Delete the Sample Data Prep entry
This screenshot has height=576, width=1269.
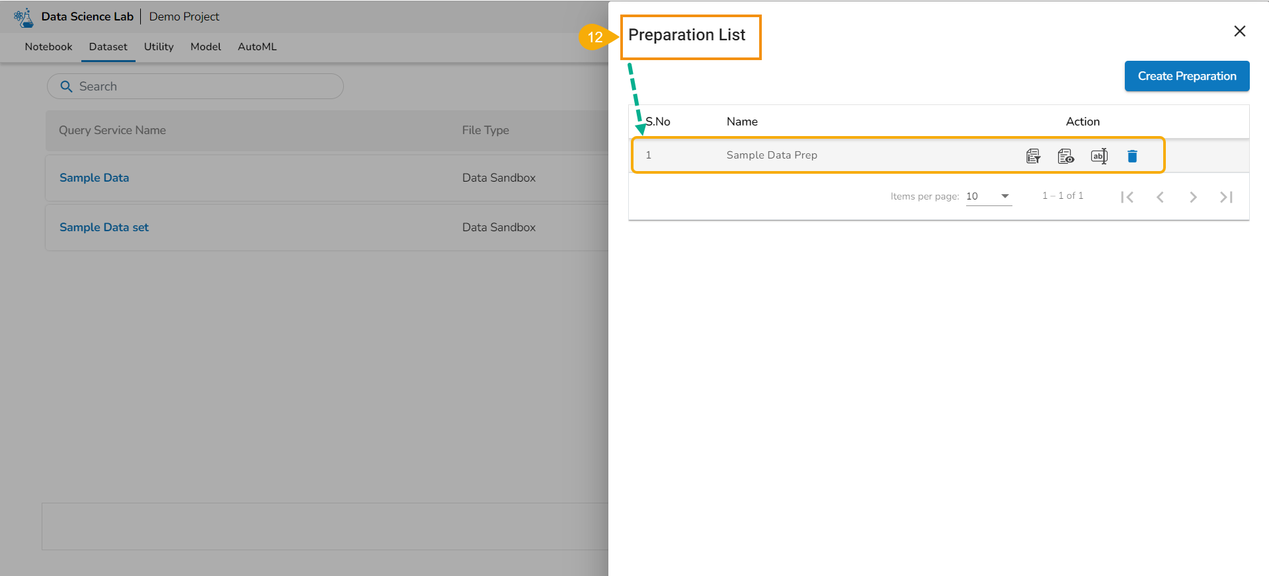coord(1132,156)
